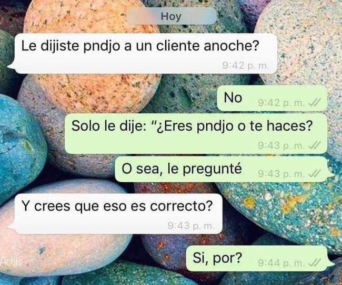
Task: Tap 9:43 p. m. timestamp under "Solo le dije"
Action: pyautogui.click(x=281, y=145)
